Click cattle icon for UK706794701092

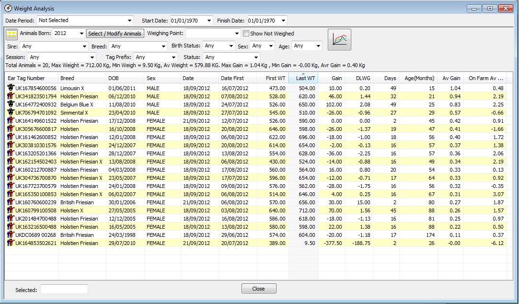11,112
